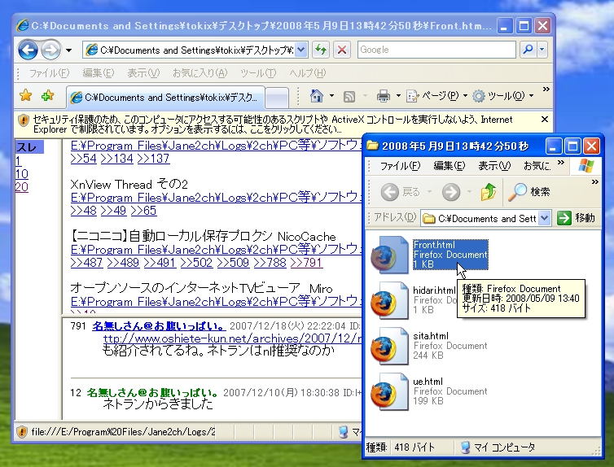This screenshot has height=467, width=614.
Task: Close the security information bar
Action: tap(544, 120)
